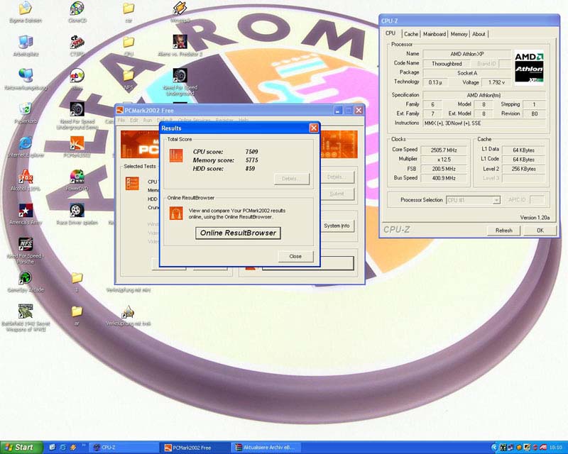
Task: Click the Instructions field MMX, 3DNow!, SSE
Action: click(484, 123)
